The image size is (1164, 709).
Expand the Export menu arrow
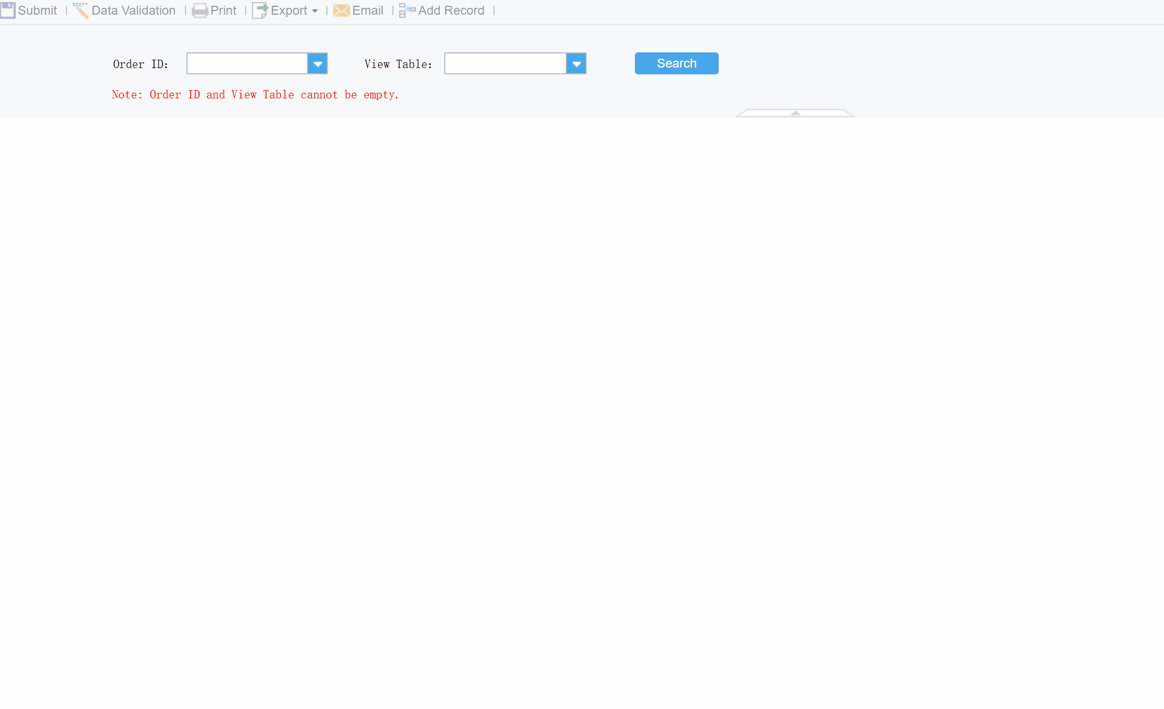coord(314,11)
